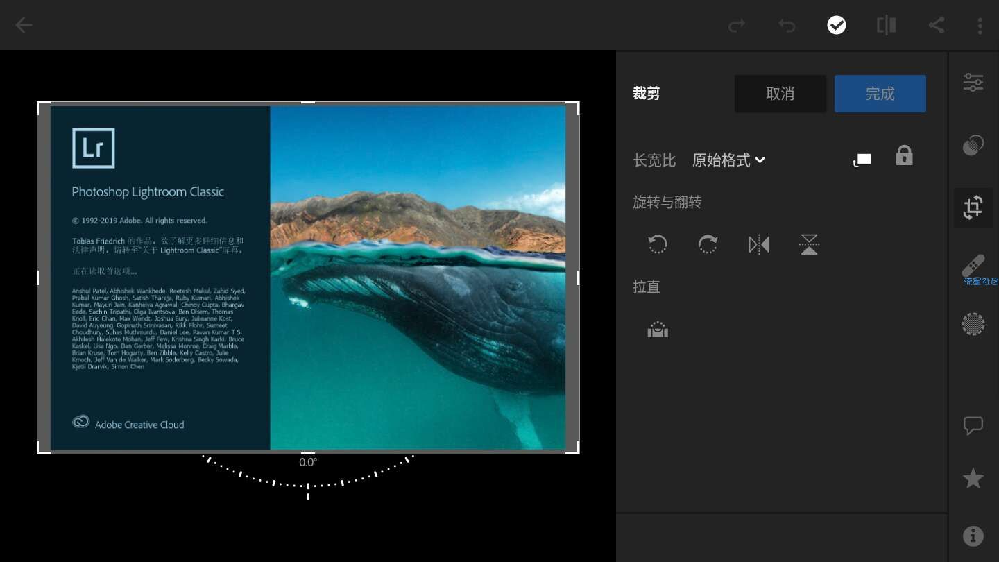Image resolution: width=999 pixels, height=562 pixels.
Task: Open the adjustment sliders panel icon
Action: pyautogui.click(x=973, y=82)
